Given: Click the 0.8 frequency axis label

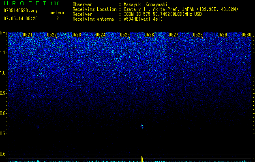Looking at the screenshot, I should (3, 113).
